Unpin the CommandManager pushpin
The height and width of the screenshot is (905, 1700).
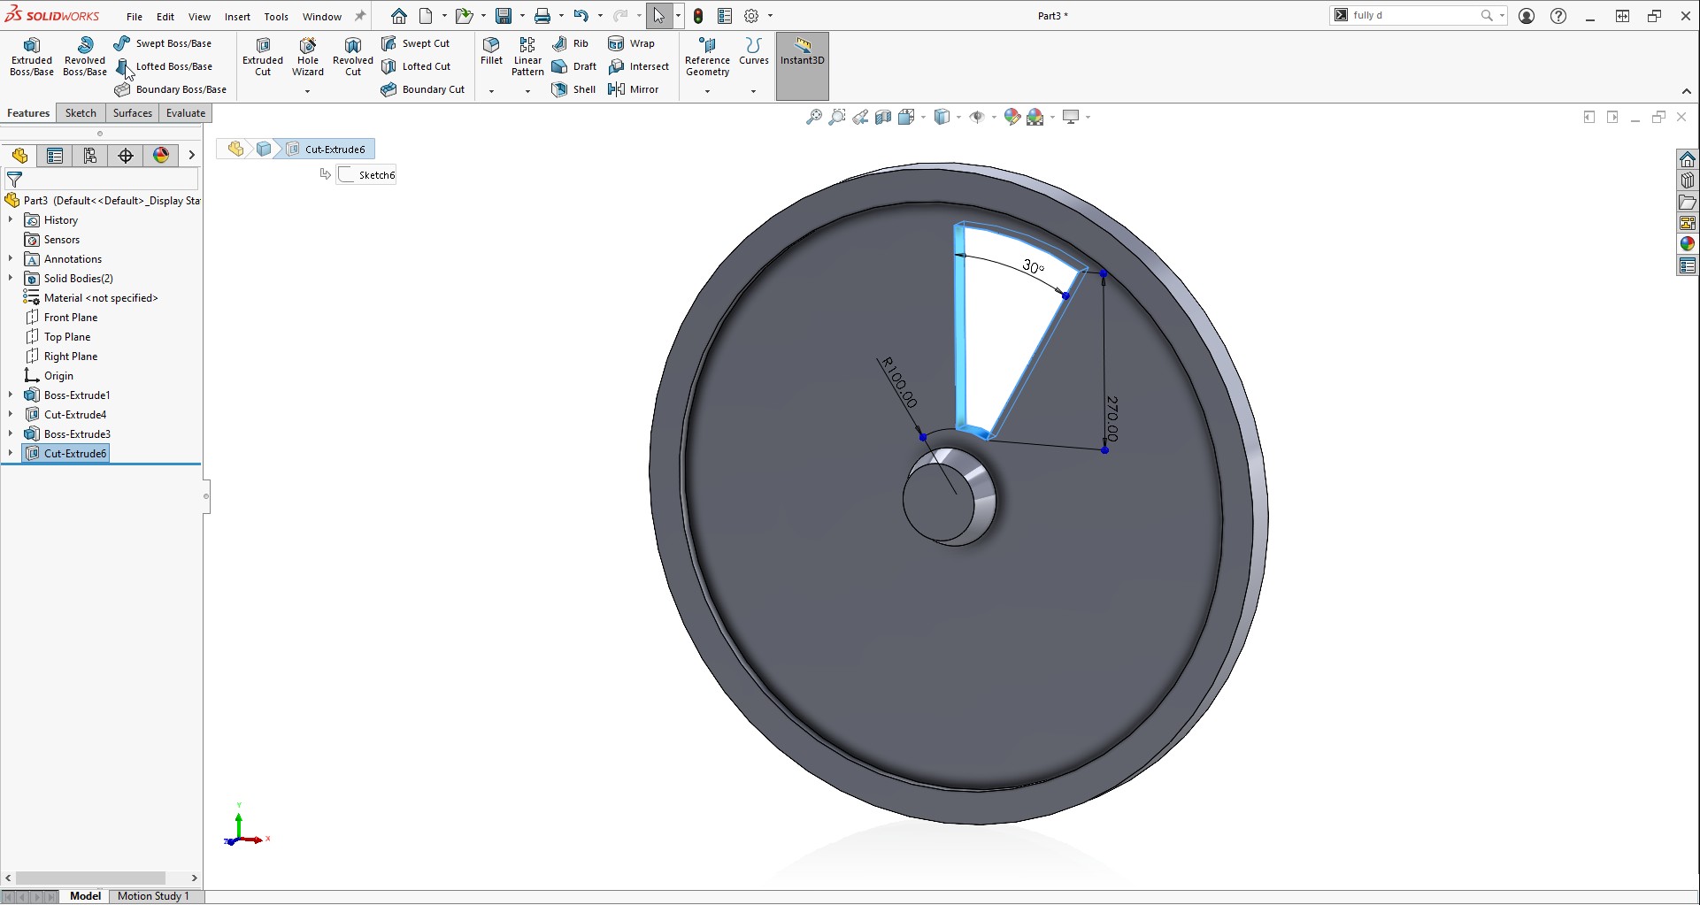click(x=359, y=15)
